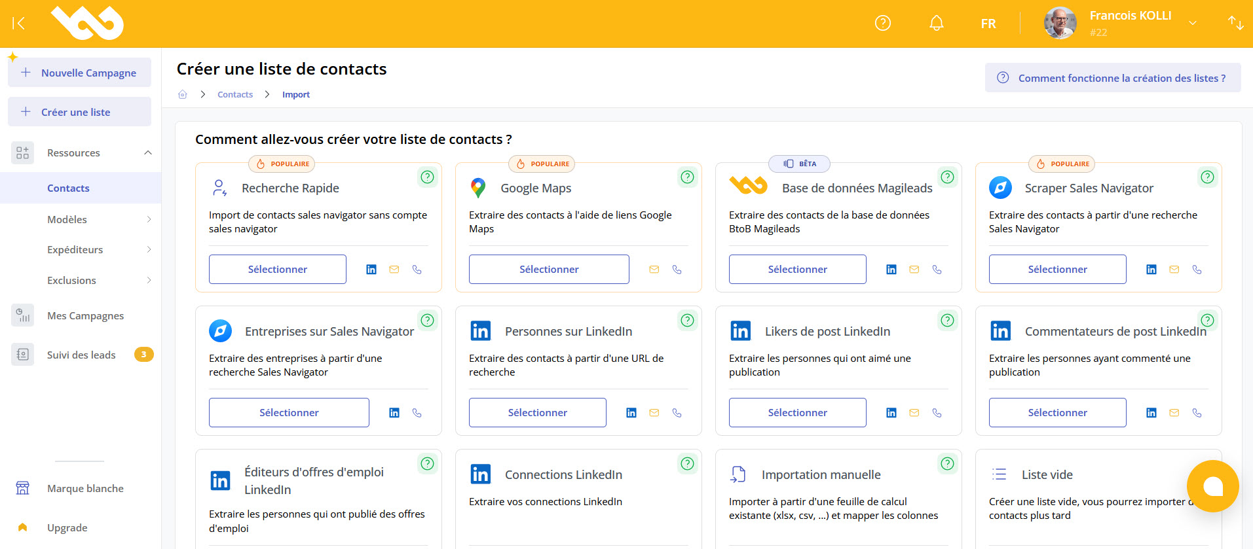
Task: Click Upgrade in the sidebar
Action: 67,527
